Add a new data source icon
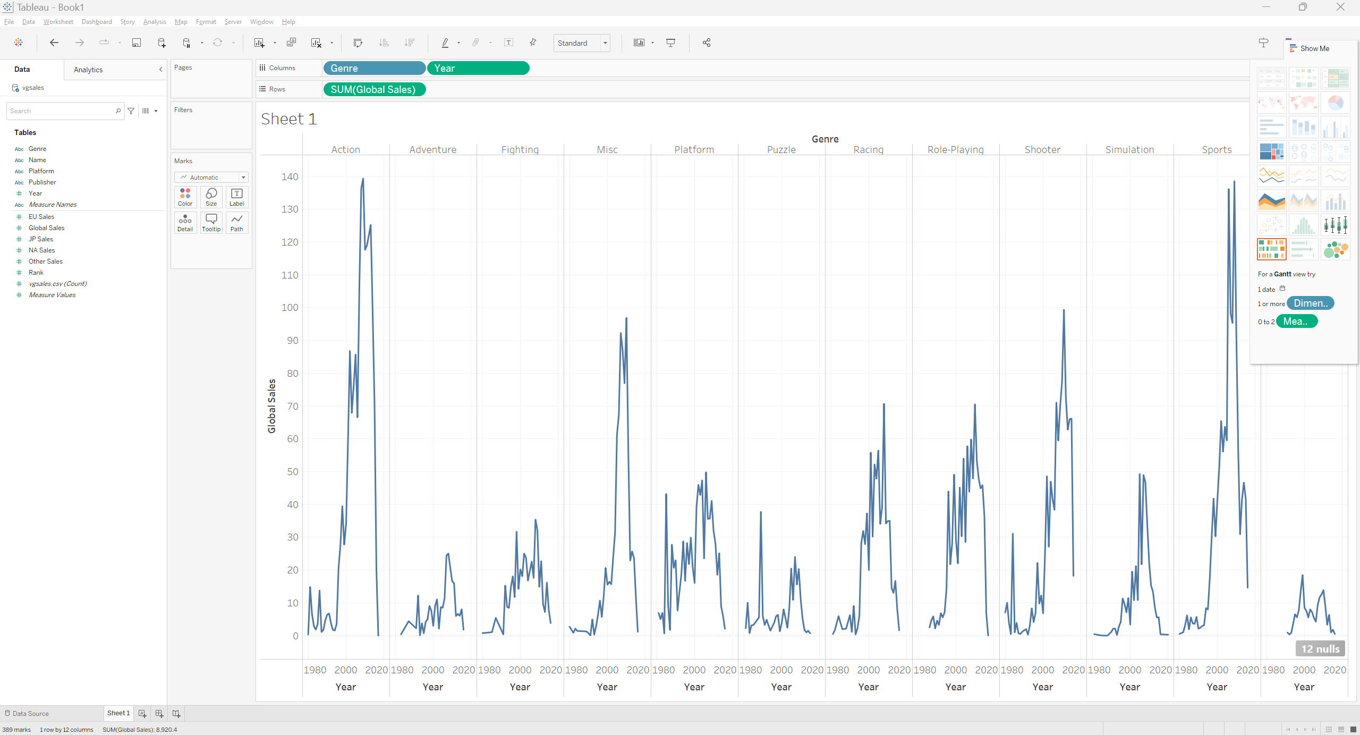 (161, 43)
